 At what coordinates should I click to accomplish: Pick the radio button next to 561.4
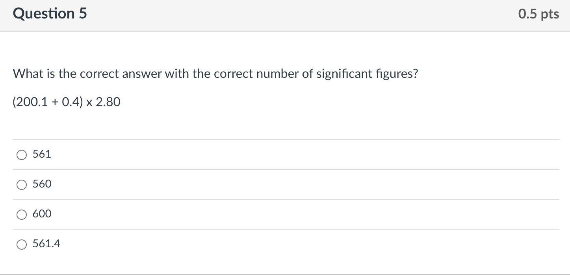tap(22, 245)
